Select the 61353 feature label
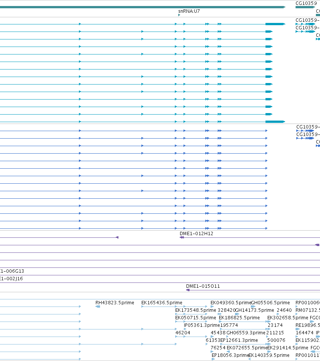This screenshot has width=320, height=361. (213, 340)
